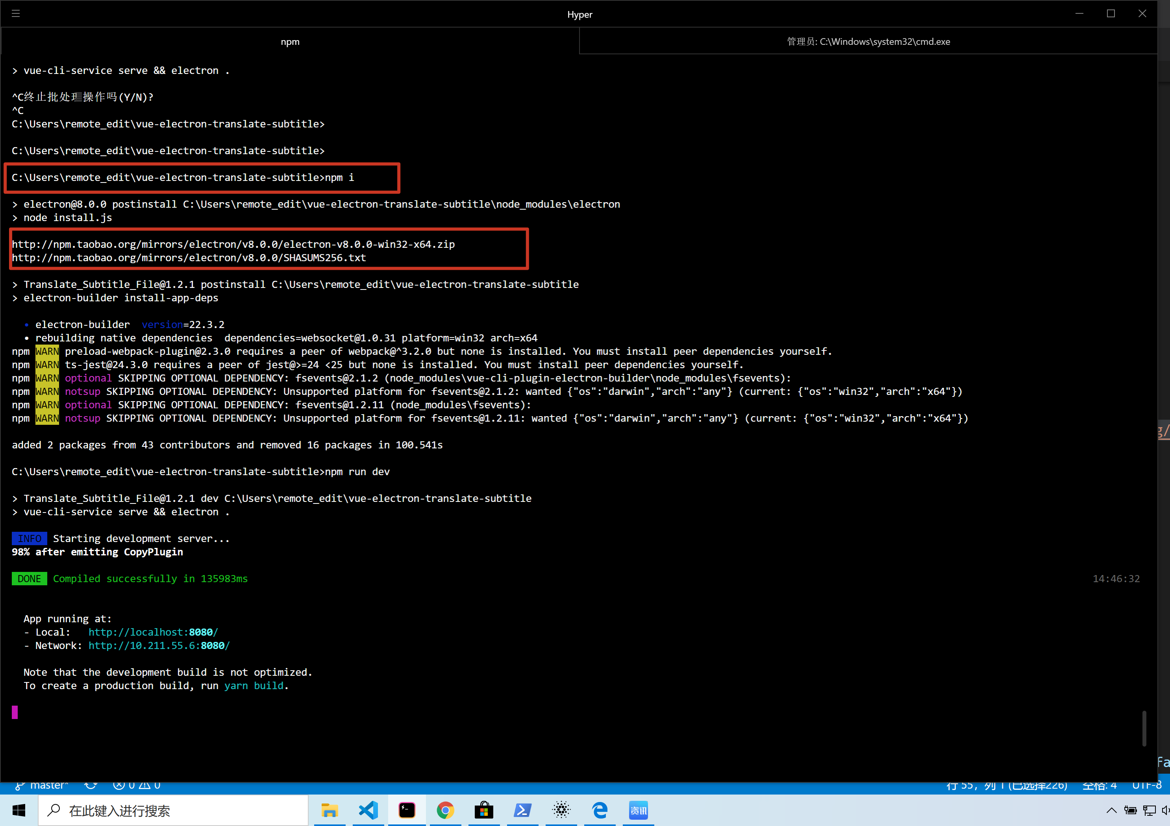Switch to Visual Studio Code from taskbar
1170x826 pixels.
coord(368,810)
